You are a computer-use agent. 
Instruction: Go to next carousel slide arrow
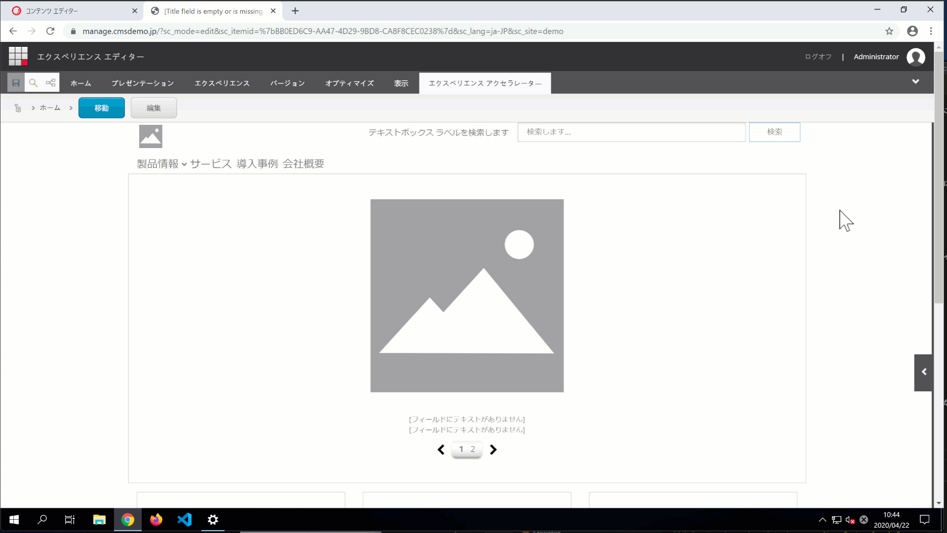click(493, 450)
